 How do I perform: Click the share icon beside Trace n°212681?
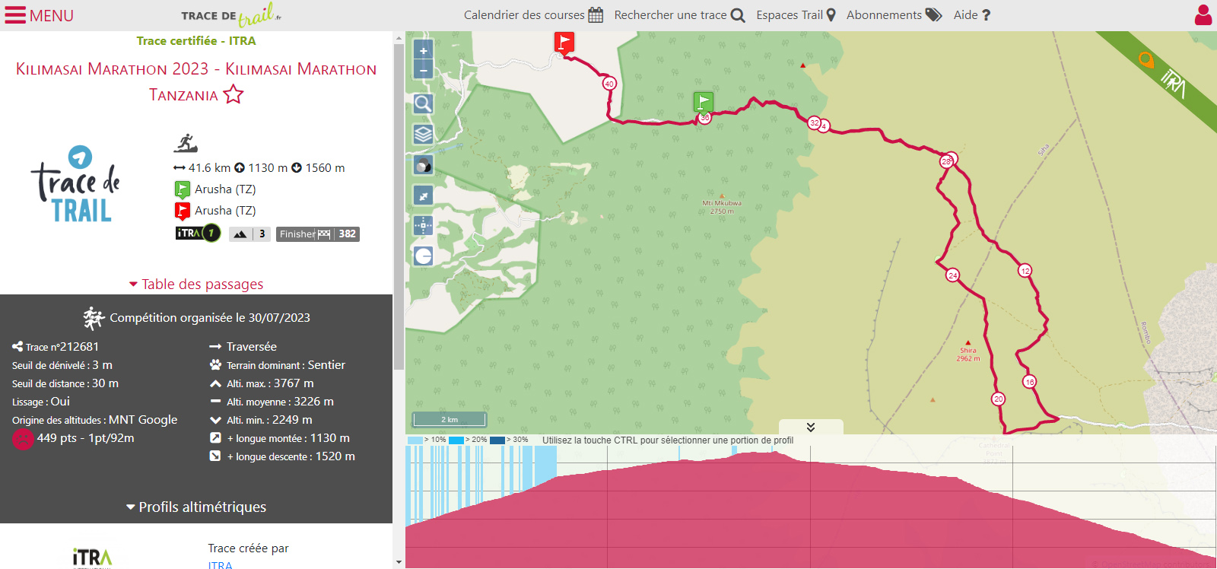[x=17, y=347]
